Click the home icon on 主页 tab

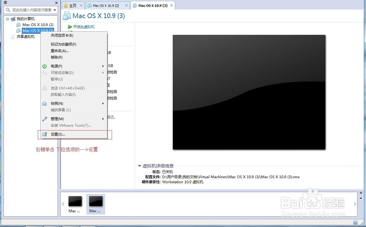coord(66,6)
